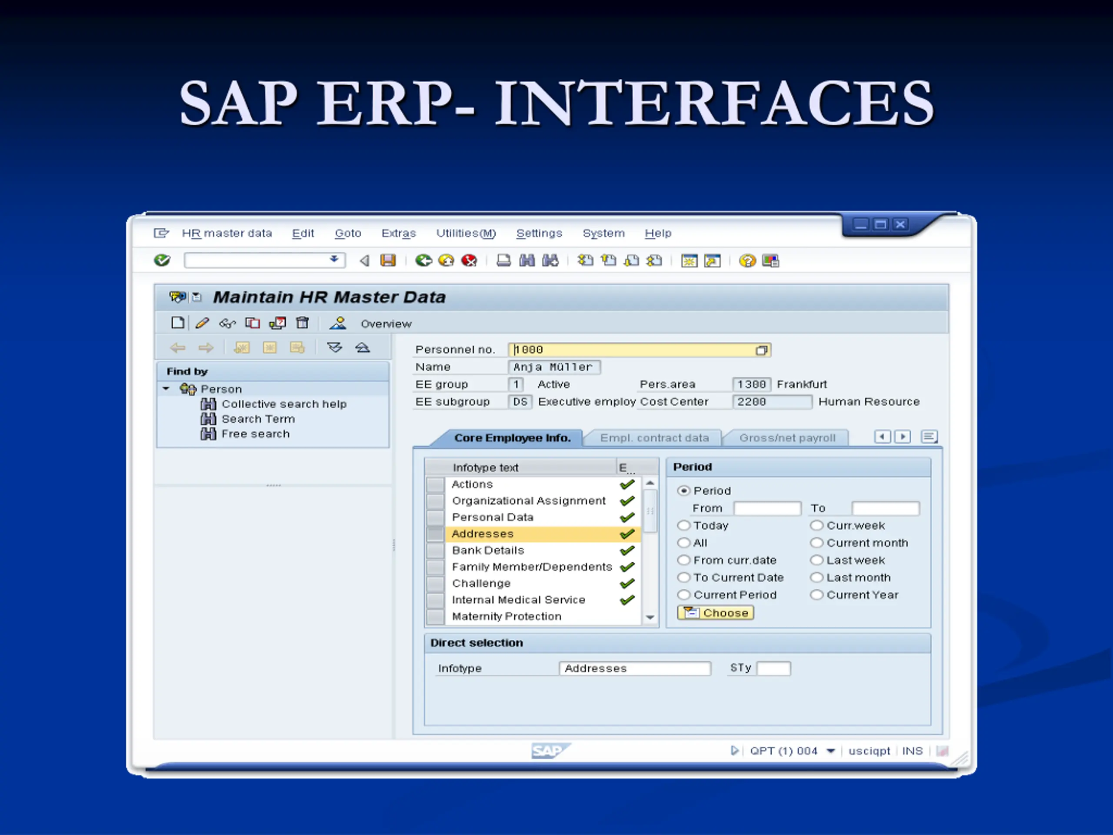Open the tab list menu icon
Image resolution: width=1113 pixels, height=835 pixels.
click(x=929, y=436)
